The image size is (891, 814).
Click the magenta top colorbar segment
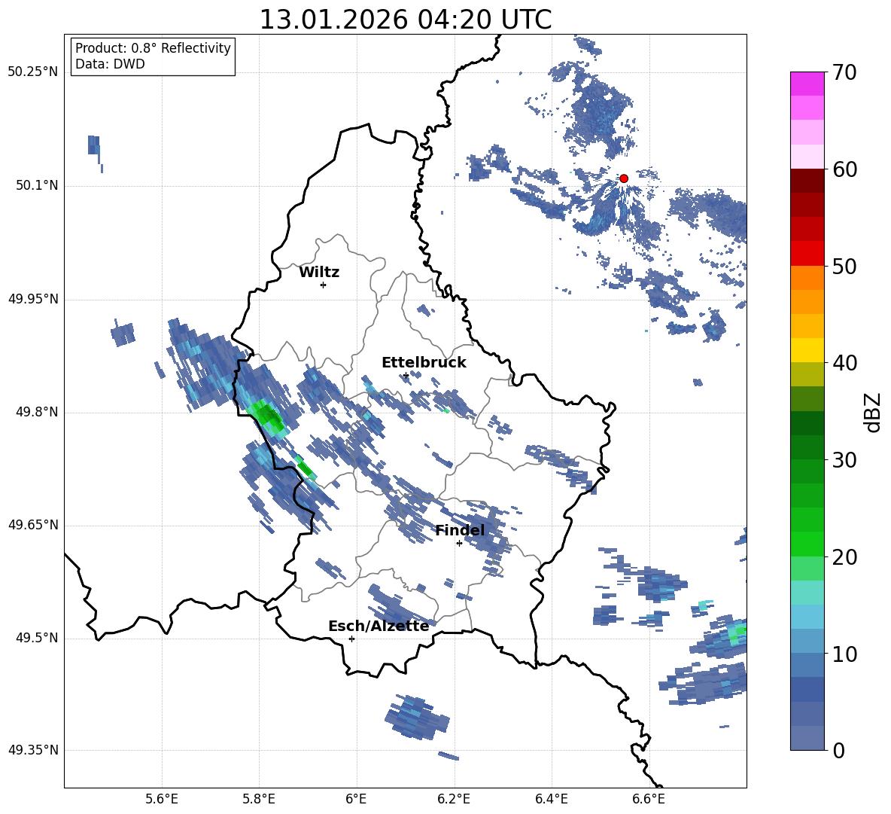click(x=807, y=84)
